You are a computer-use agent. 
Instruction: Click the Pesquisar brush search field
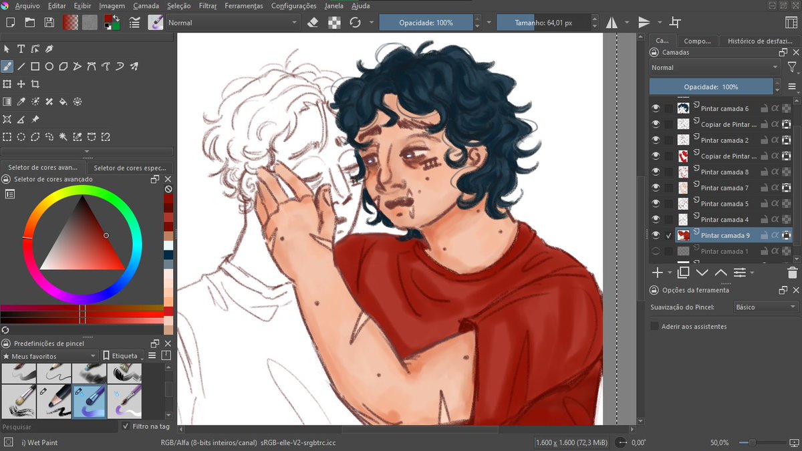pos(60,426)
